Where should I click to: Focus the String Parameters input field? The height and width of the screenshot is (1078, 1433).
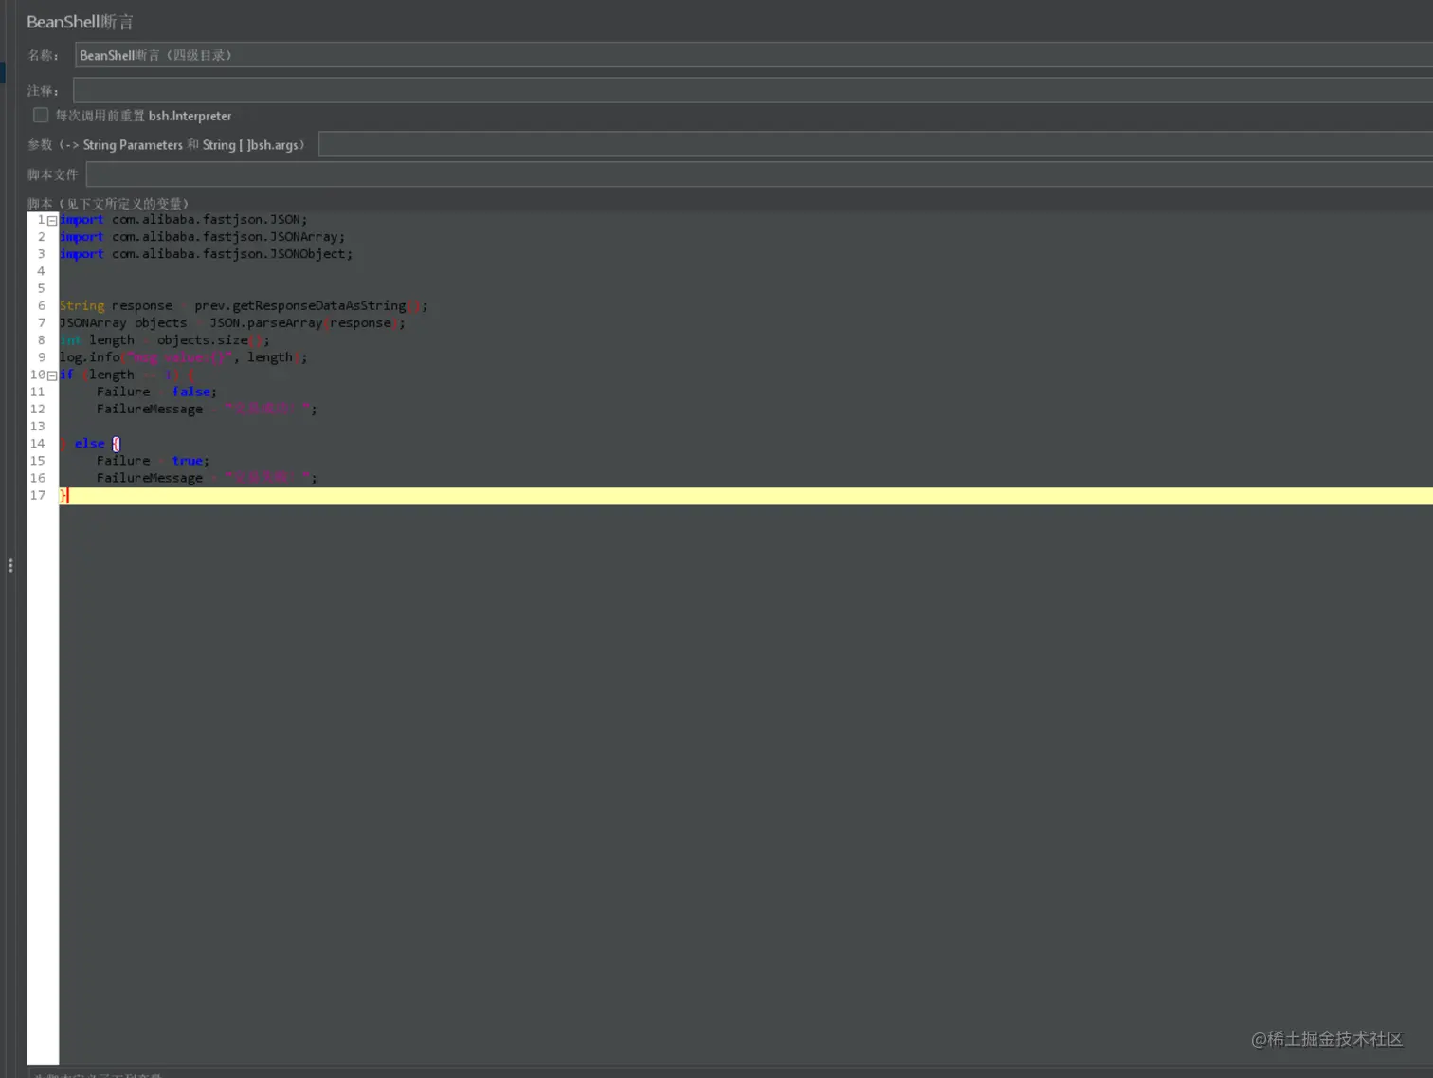coord(876,144)
